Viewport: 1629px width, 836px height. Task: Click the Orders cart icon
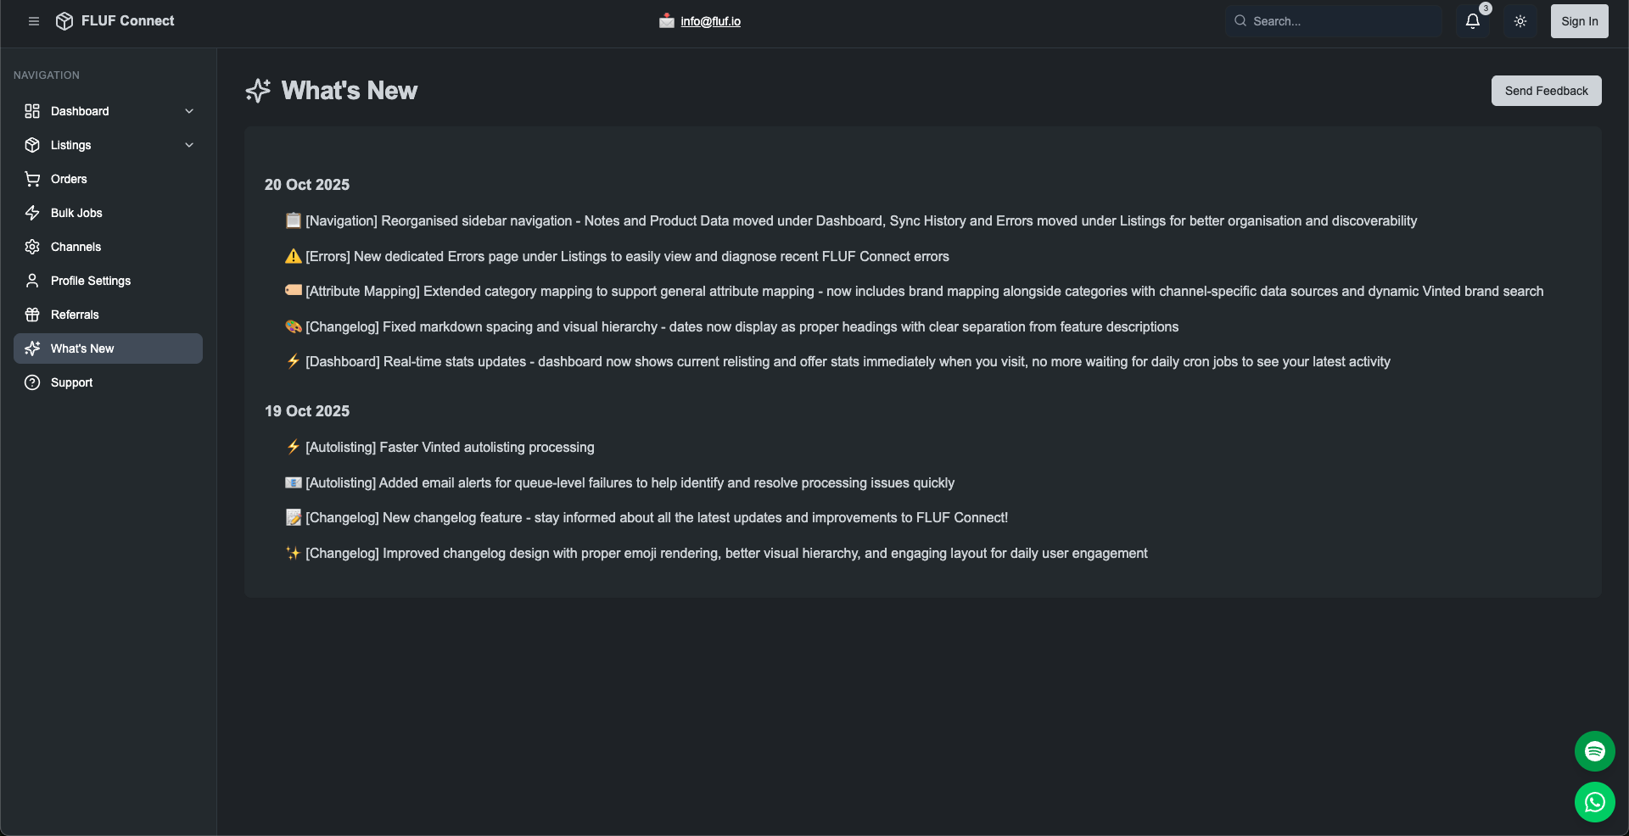click(32, 179)
